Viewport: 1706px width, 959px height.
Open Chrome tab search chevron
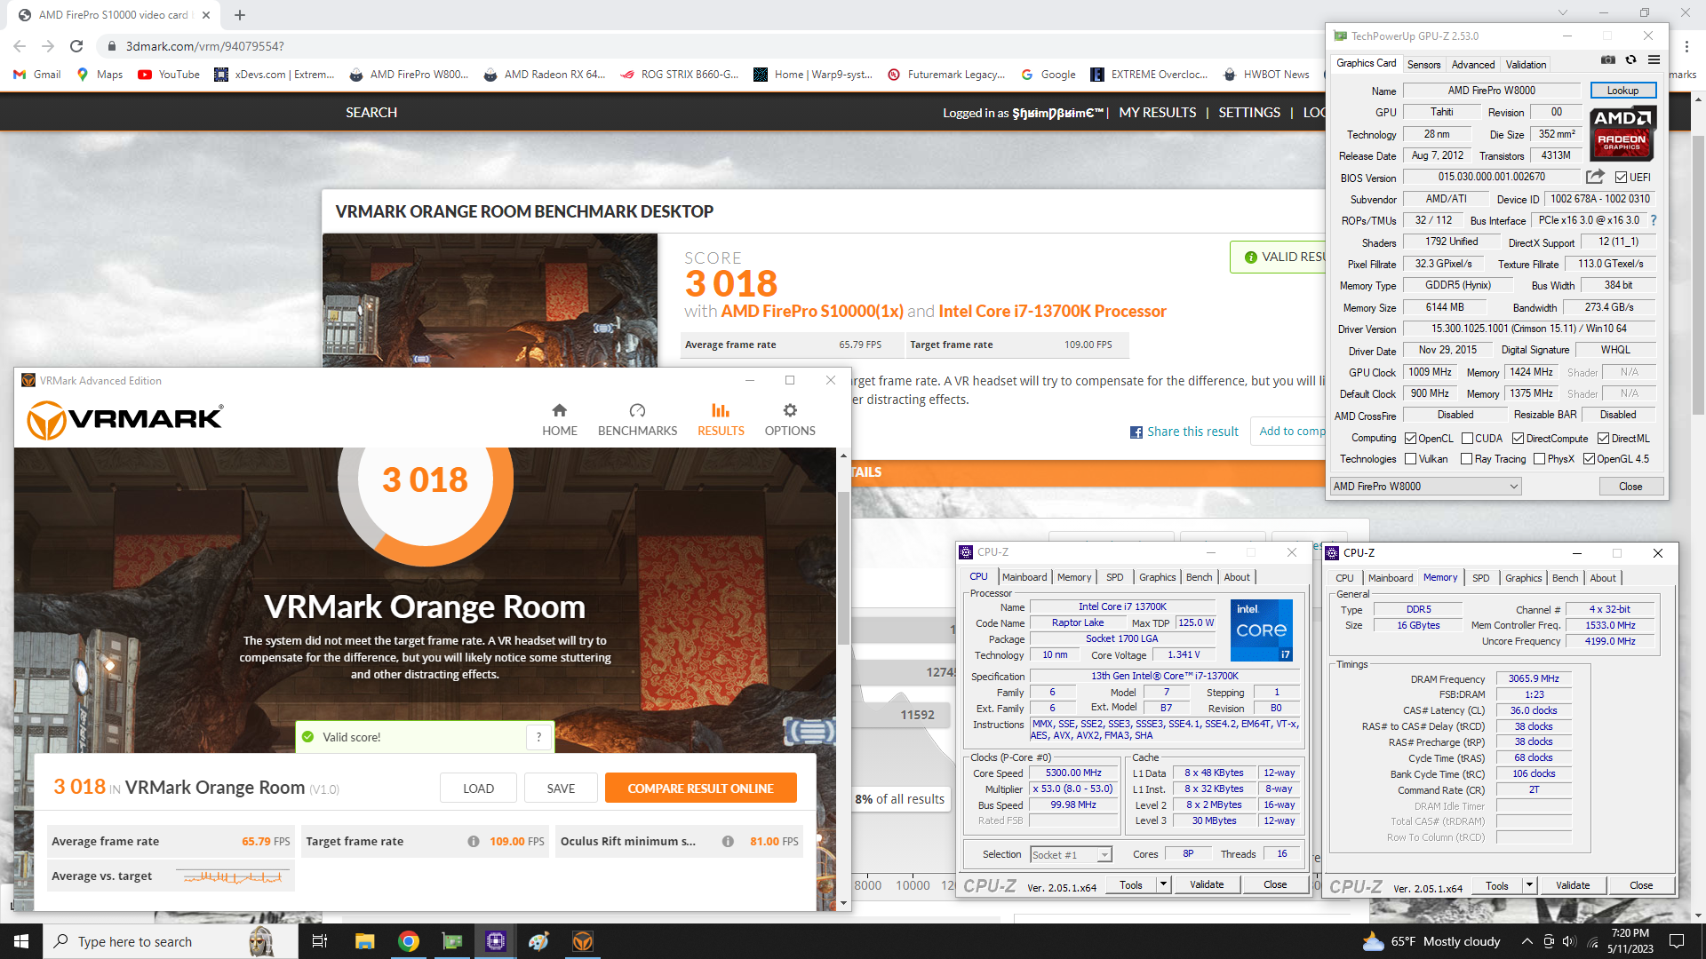click(x=1564, y=13)
